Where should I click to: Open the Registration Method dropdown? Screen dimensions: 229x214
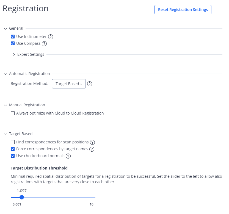coord(69,84)
